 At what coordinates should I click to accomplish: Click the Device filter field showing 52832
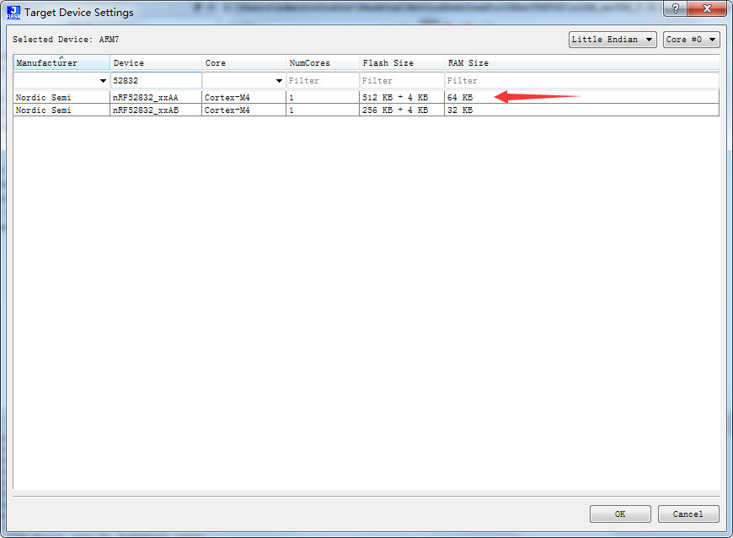click(x=156, y=79)
